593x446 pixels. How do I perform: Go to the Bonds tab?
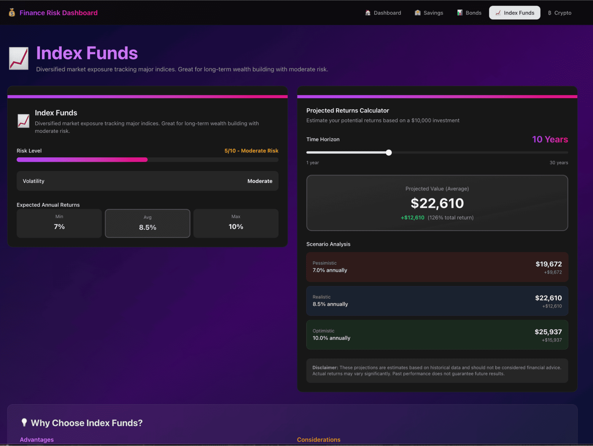tap(469, 13)
